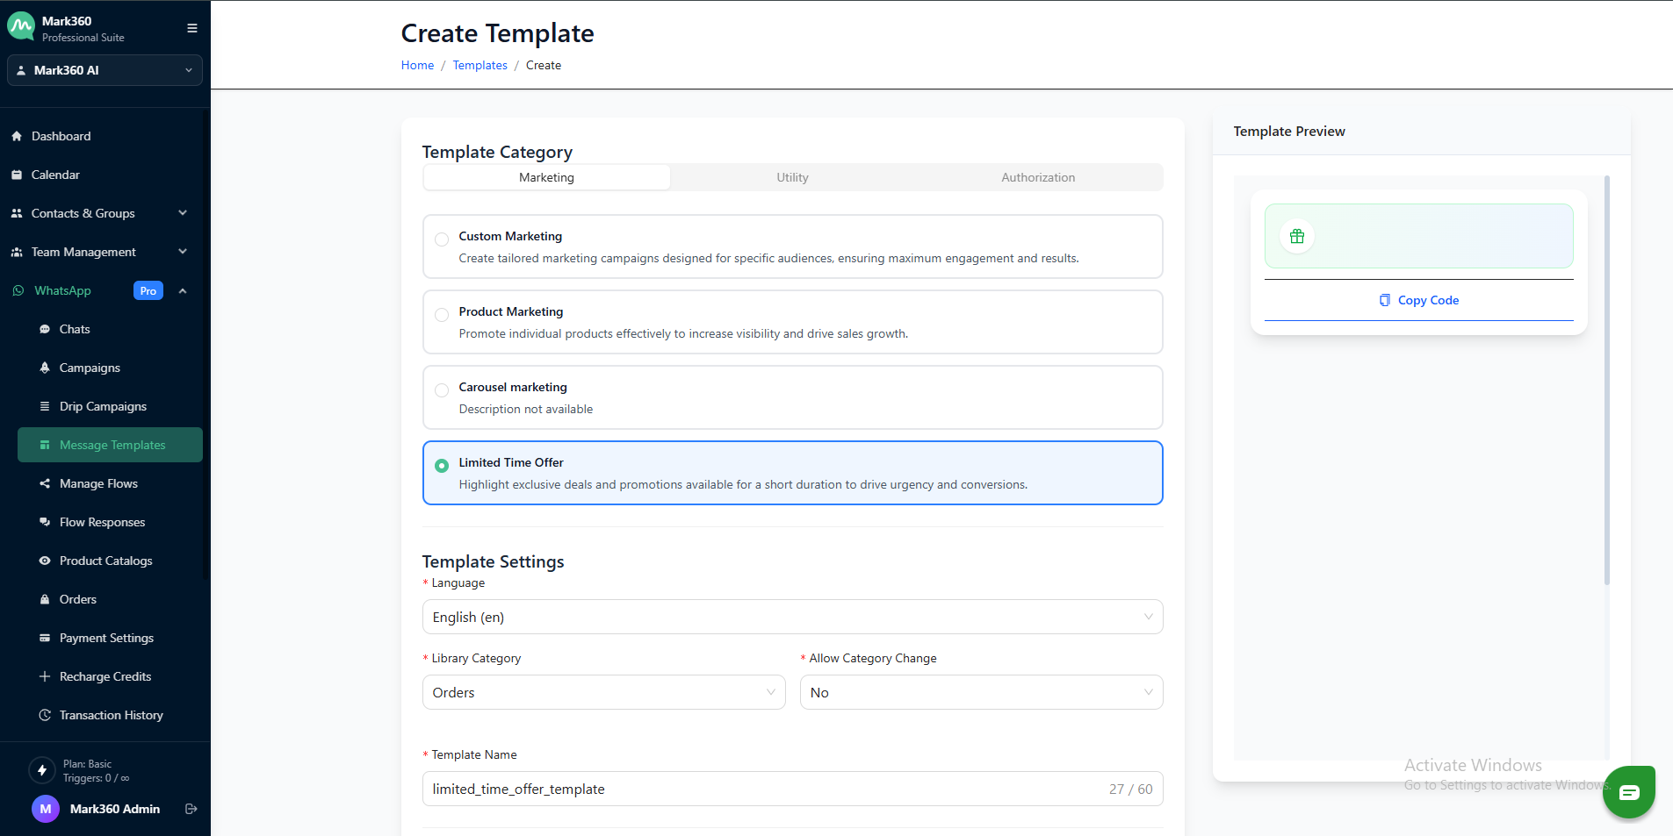This screenshot has width=1673, height=836.
Task: Open Chats via its speech bubble icon
Action: [45, 329]
